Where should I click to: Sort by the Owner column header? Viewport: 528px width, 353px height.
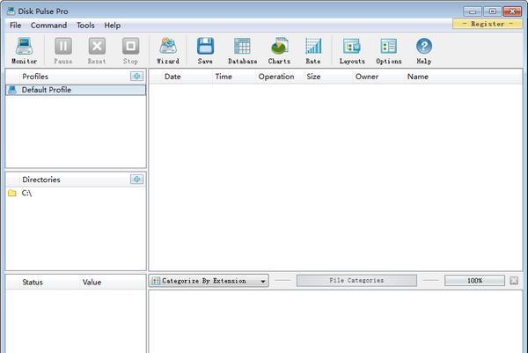tap(367, 77)
